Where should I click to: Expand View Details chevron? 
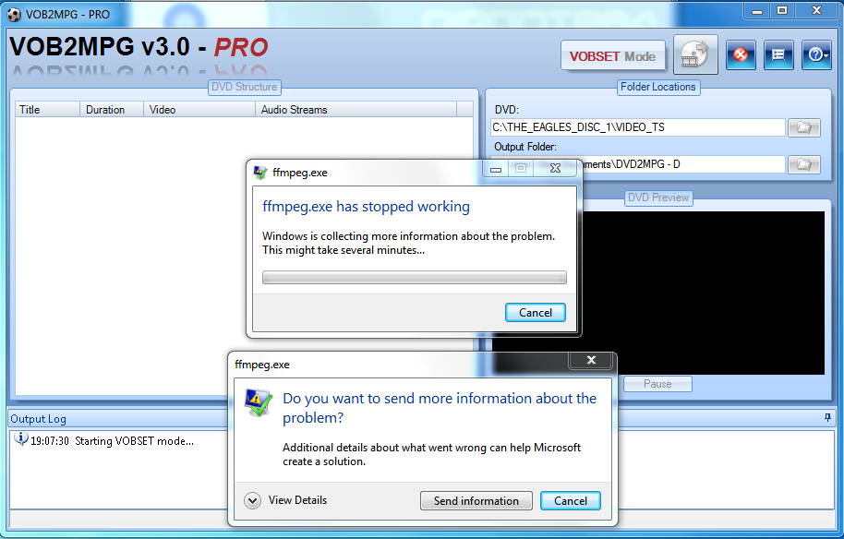click(x=252, y=501)
